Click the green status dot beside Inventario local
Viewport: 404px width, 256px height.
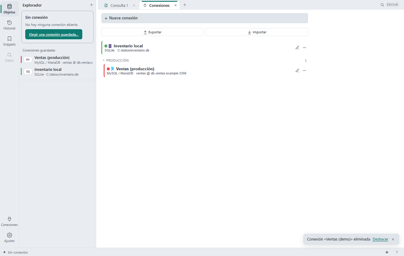106,46
